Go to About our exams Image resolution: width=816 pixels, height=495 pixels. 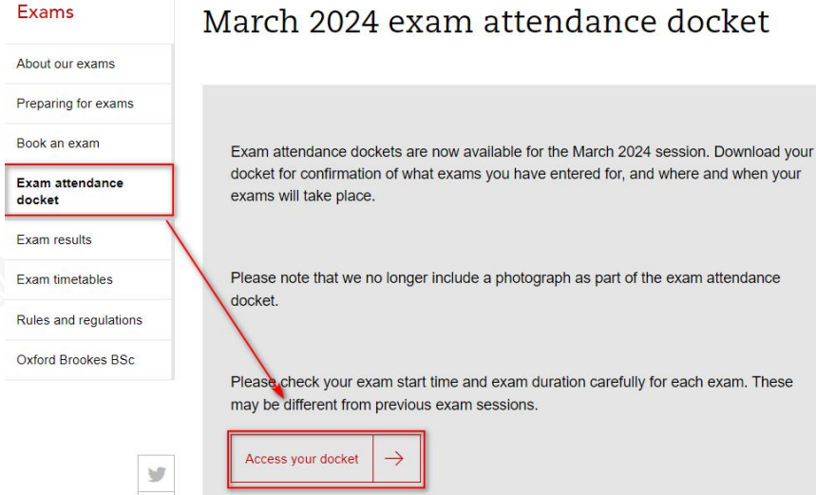tap(66, 64)
